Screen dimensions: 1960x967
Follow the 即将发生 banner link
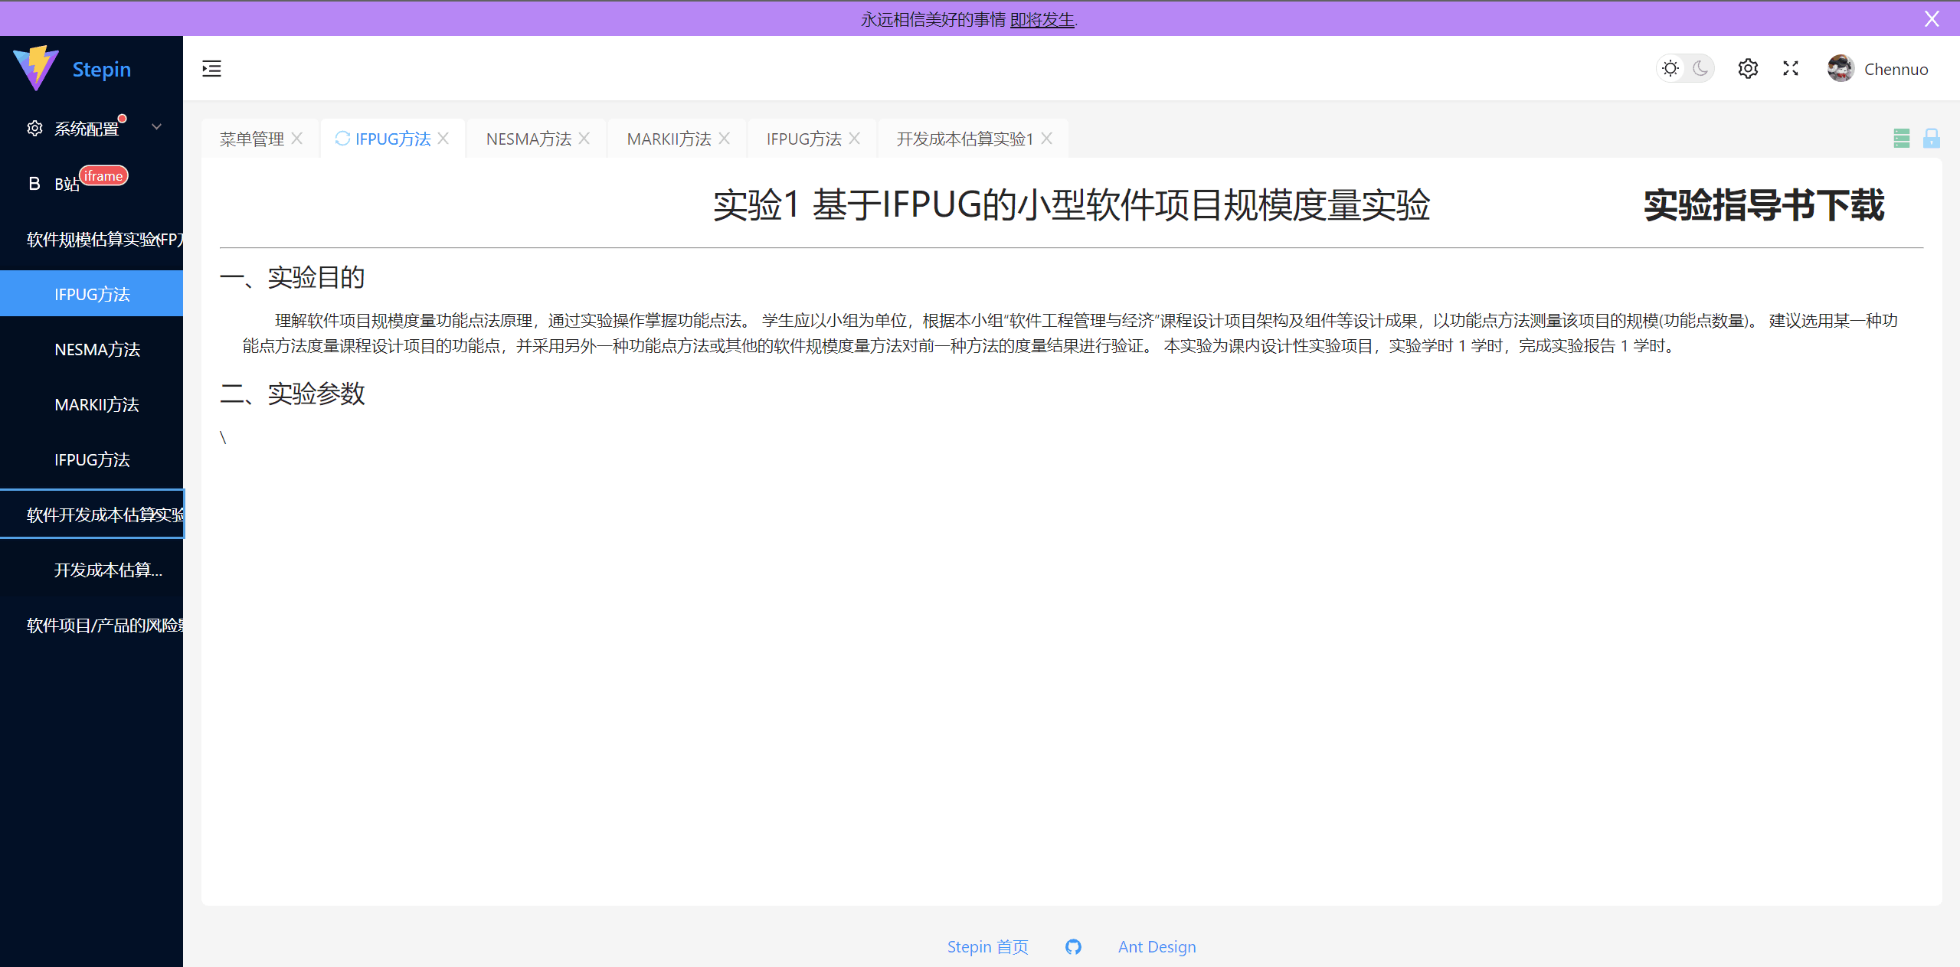[x=1042, y=20]
